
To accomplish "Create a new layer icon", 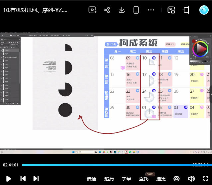I will 15,104.
